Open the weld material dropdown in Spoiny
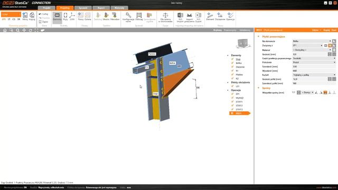 tap(307, 92)
